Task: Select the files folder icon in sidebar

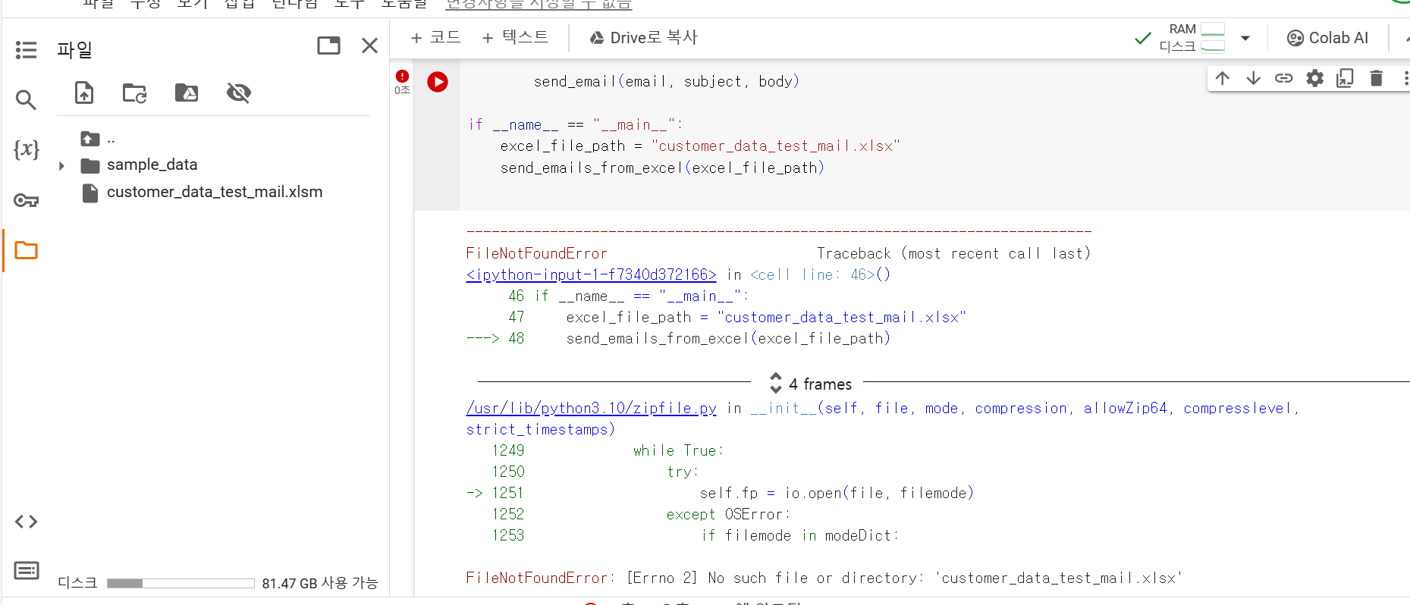Action: [26, 250]
